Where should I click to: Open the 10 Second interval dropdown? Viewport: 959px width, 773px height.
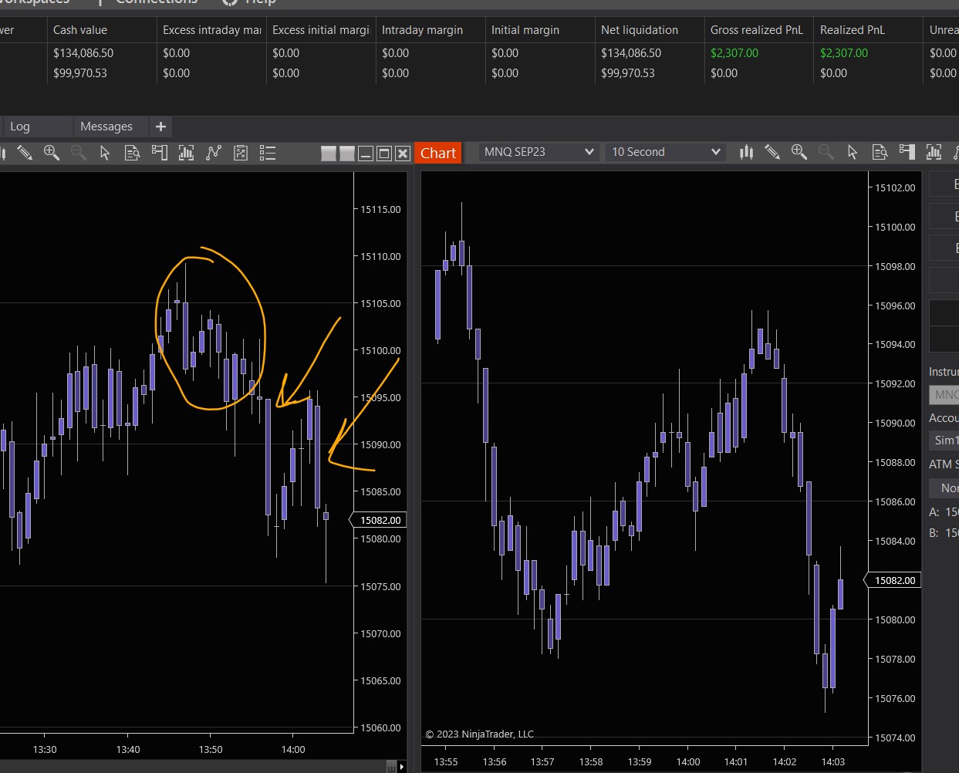(x=666, y=152)
